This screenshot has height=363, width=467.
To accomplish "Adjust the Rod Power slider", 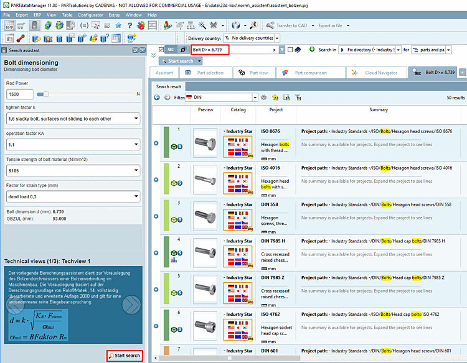I will click(45, 94).
